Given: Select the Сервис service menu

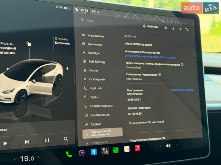Looking at the screenshot, I should [93, 124].
